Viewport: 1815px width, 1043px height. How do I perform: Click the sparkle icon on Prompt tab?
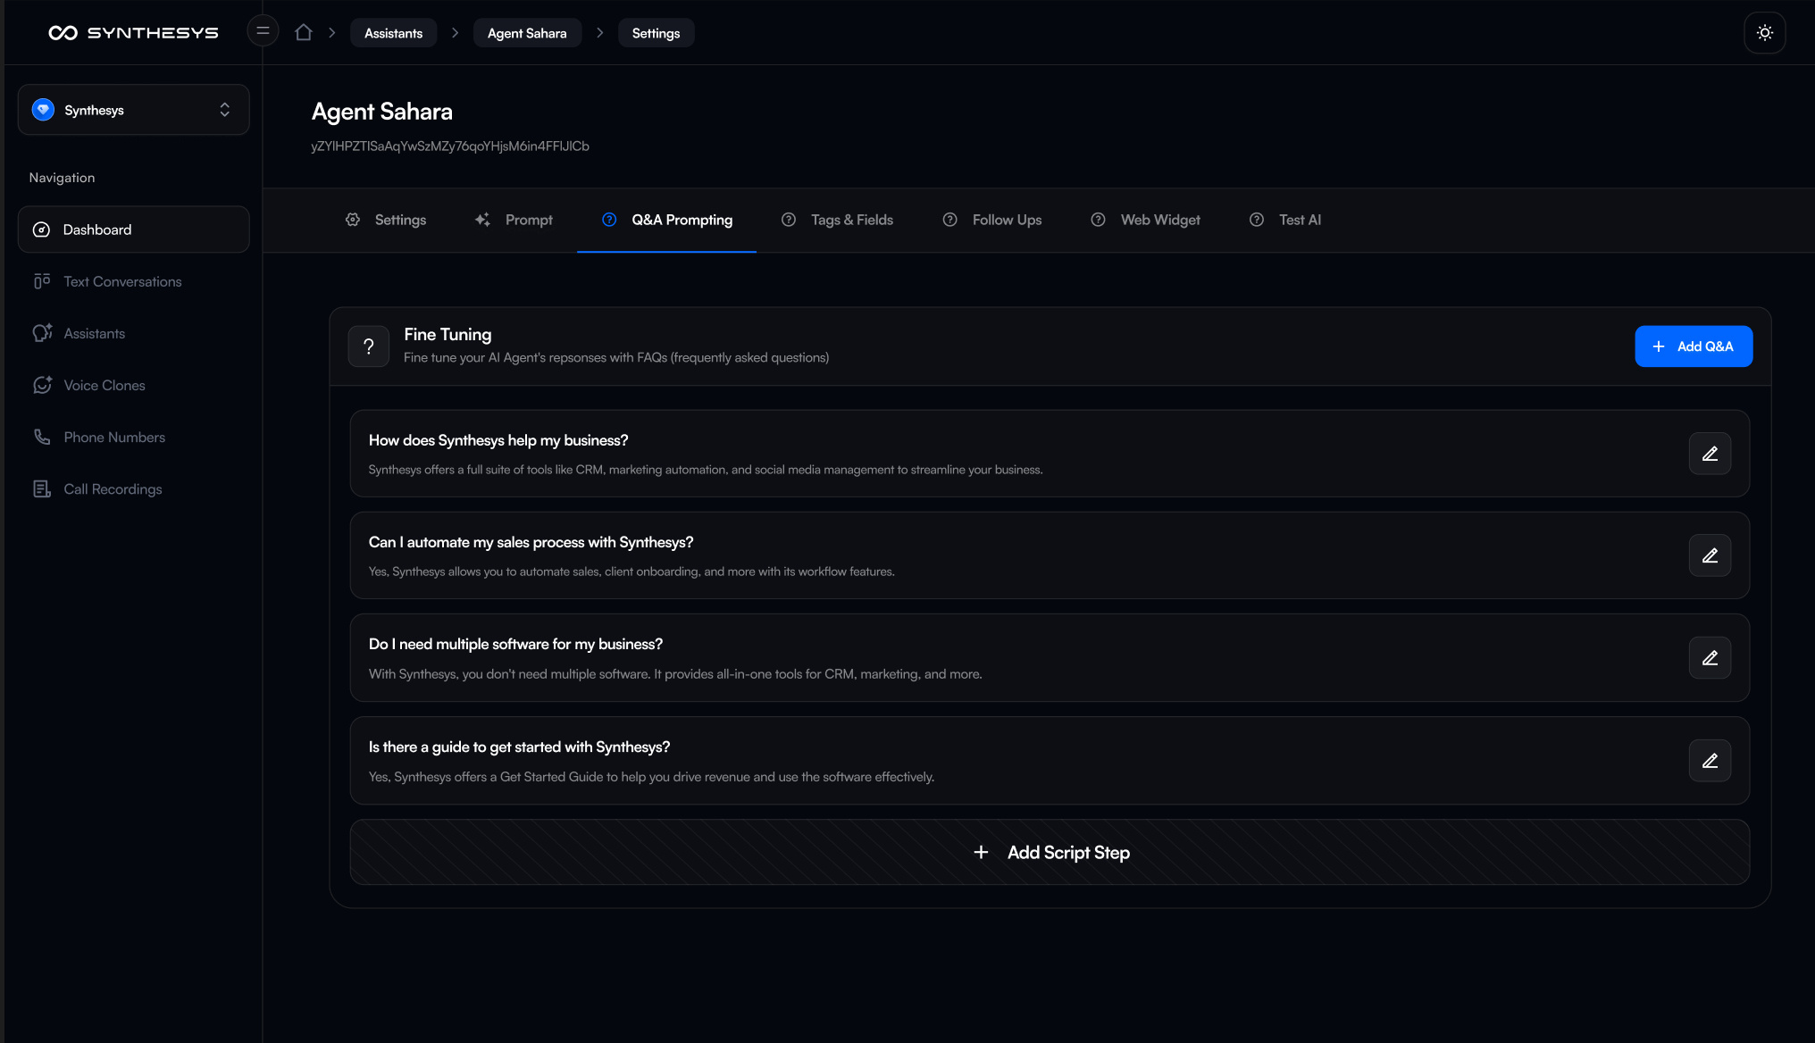[482, 220]
